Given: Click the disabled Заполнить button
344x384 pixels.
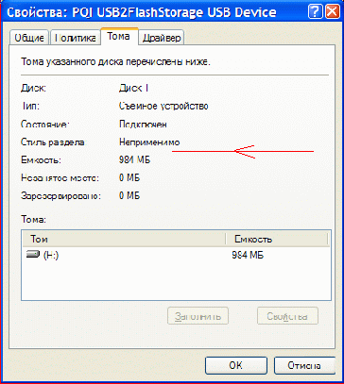Looking at the screenshot, I should pyautogui.click(x=198, y=316).
